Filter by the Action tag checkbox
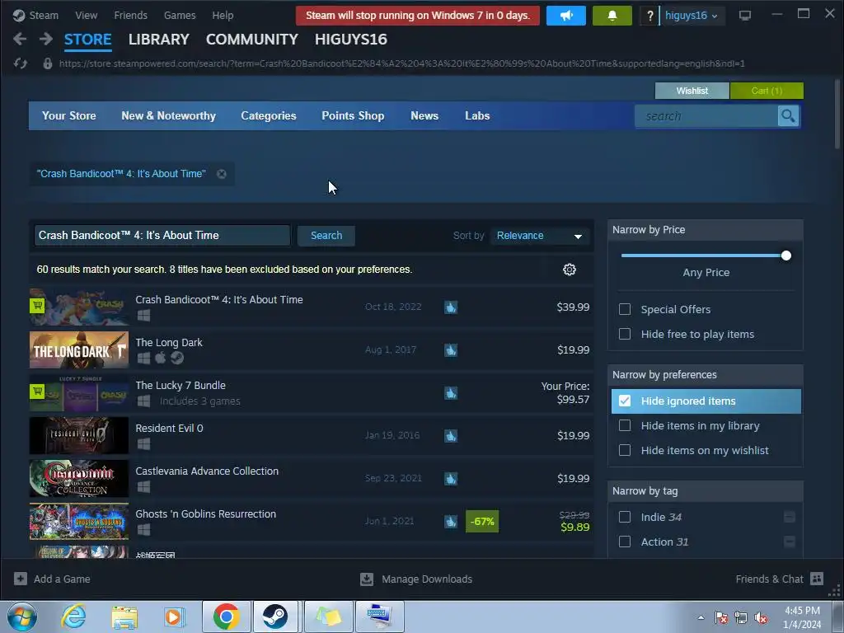The image size is (844, 633). [625, 542]
